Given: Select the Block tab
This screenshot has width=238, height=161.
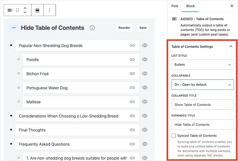Looking at the screenshot, I should [190, 6].
